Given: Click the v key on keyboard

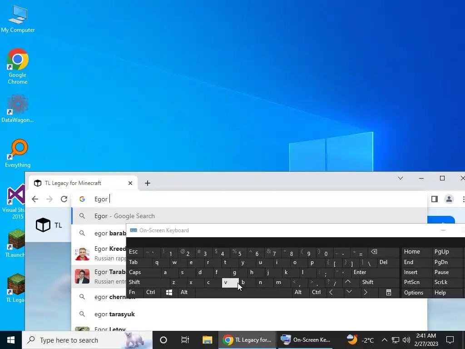Looking at the screenshot, I should pyautogui.click(x=230, y=283).
